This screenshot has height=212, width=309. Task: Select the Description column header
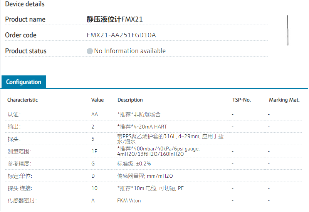[x=130, y=100]
